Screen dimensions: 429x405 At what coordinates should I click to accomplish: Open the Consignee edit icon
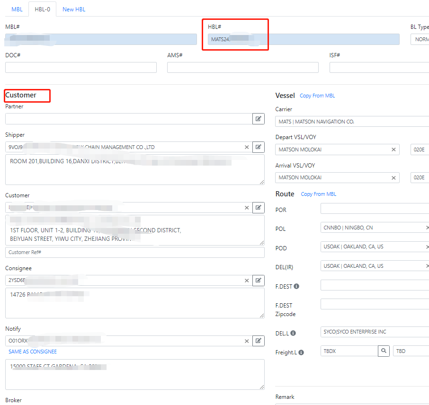(x=258, y=281)
